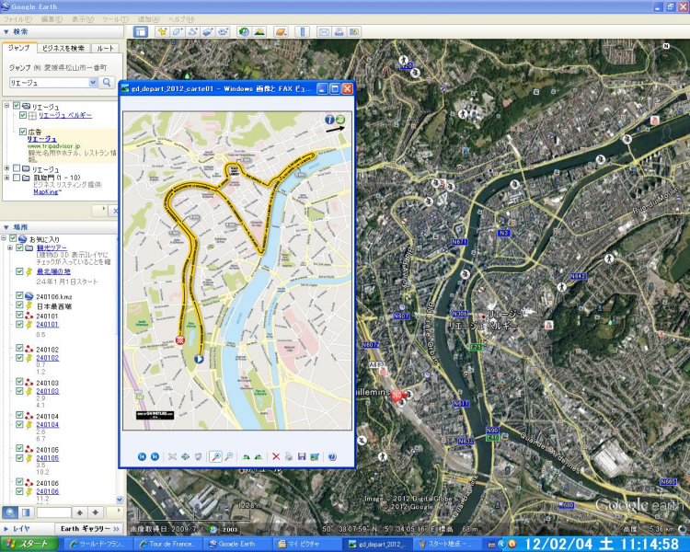Click the best fit icon in picture viewer
690x552 pixels.
point(173,456)
